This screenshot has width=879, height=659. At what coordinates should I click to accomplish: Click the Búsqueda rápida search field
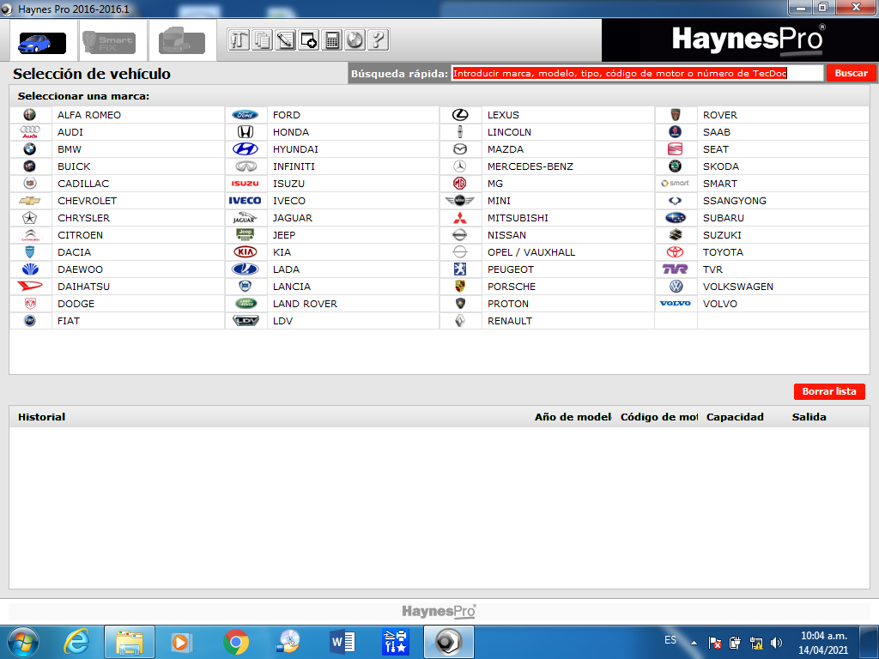click(638, 74)
